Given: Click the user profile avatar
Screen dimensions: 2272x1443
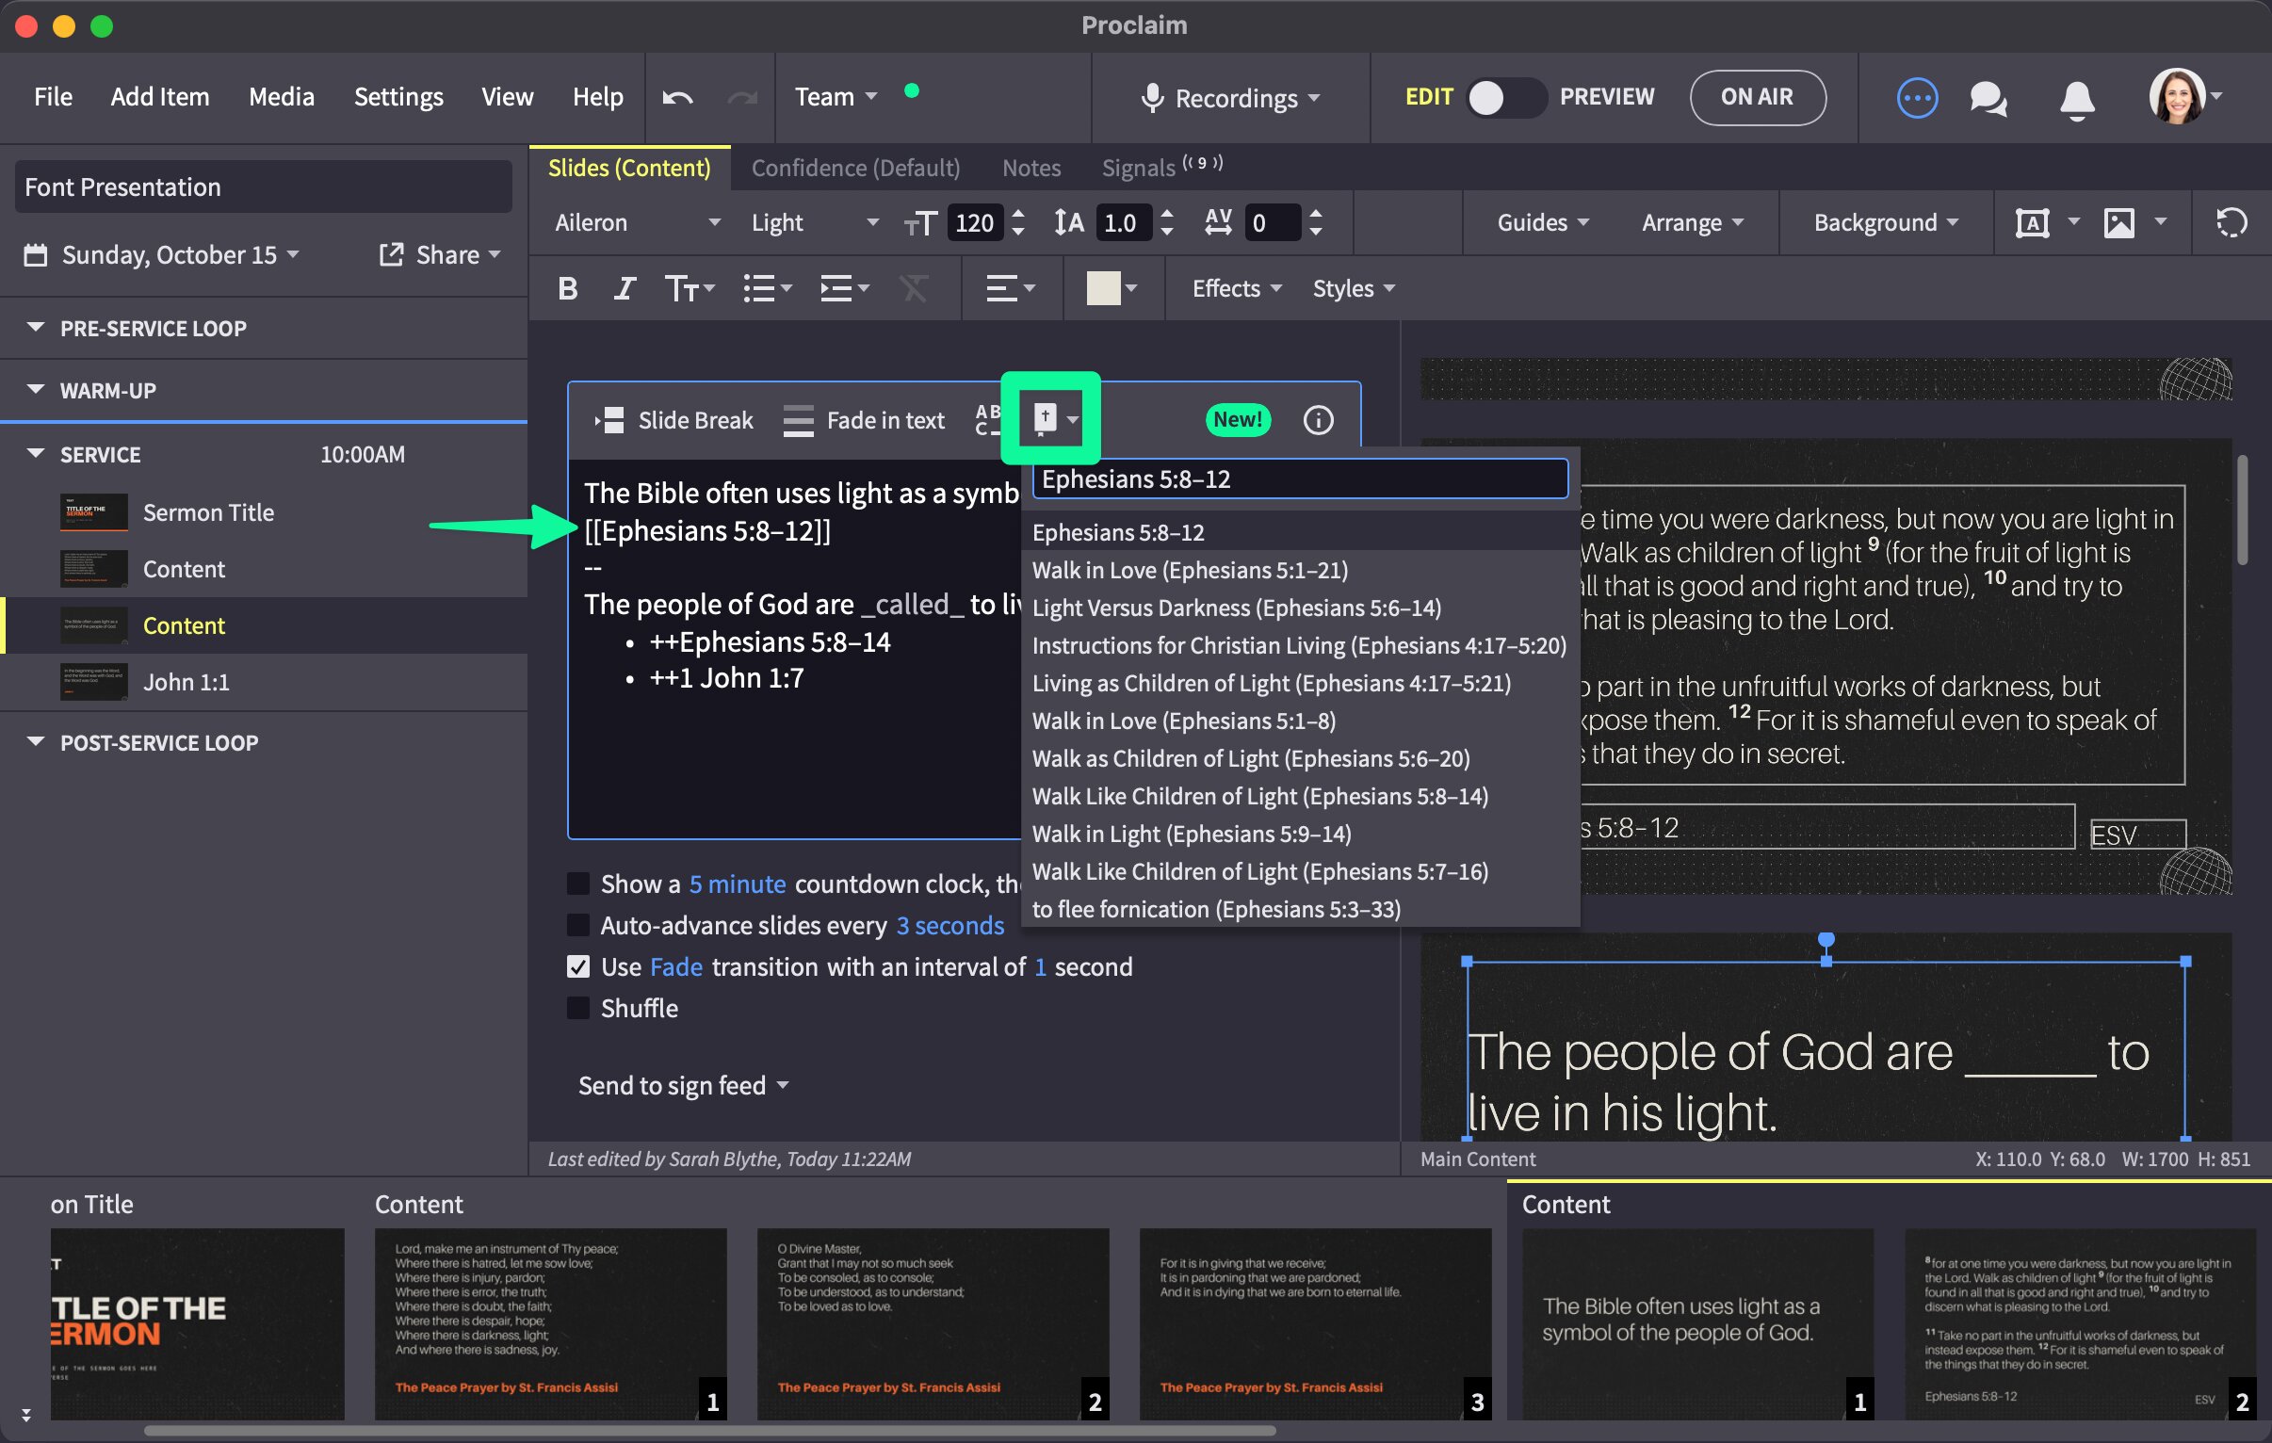Looking at the screenshot, I should [2178, 95].
